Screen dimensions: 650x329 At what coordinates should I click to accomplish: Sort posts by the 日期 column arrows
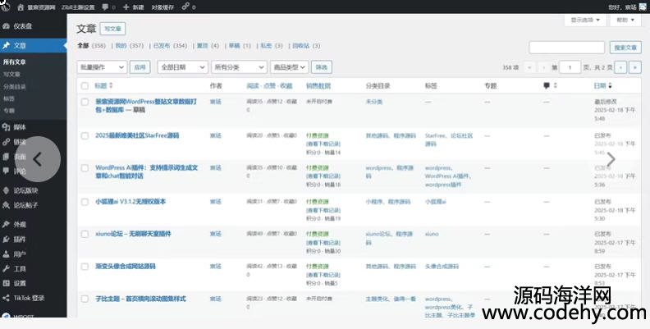tap(610, 86)
